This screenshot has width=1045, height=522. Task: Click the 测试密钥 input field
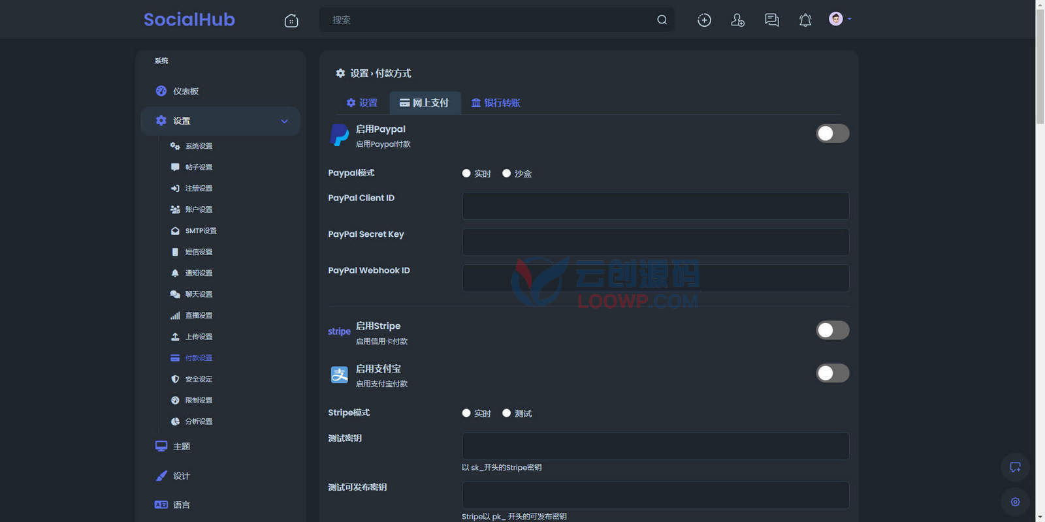tap(656, 446)
